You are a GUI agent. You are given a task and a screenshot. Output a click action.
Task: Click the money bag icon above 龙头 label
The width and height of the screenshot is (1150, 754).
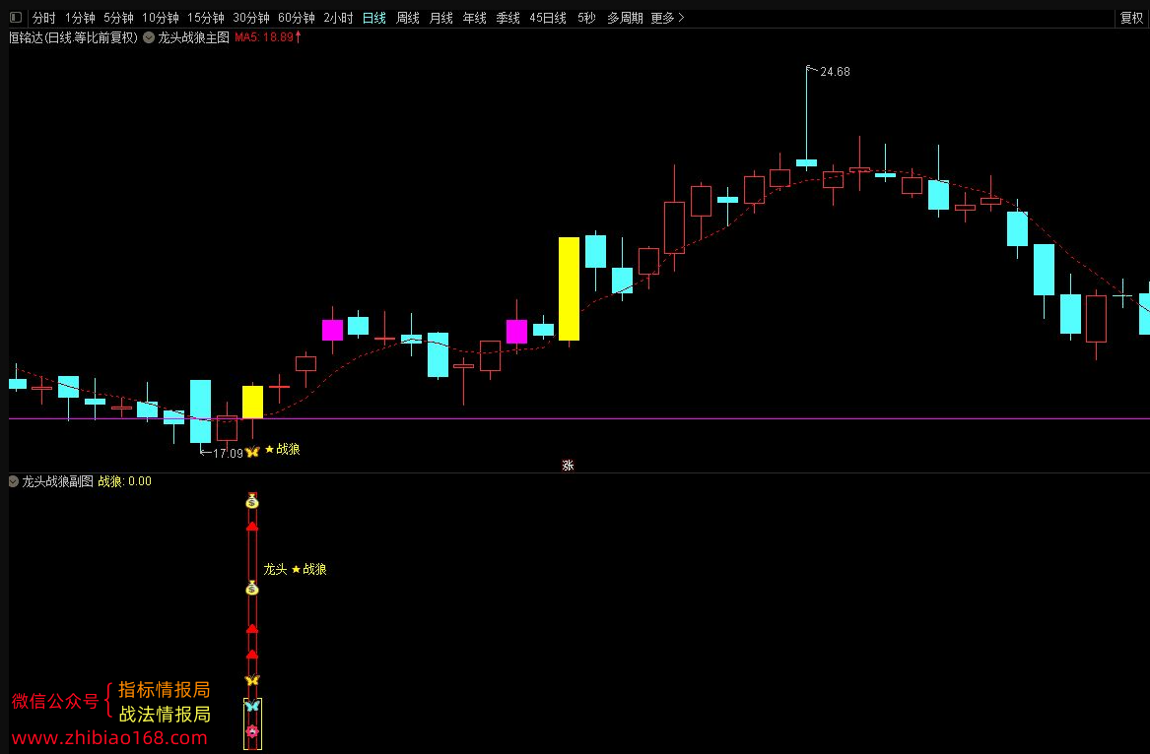[252, 501]
